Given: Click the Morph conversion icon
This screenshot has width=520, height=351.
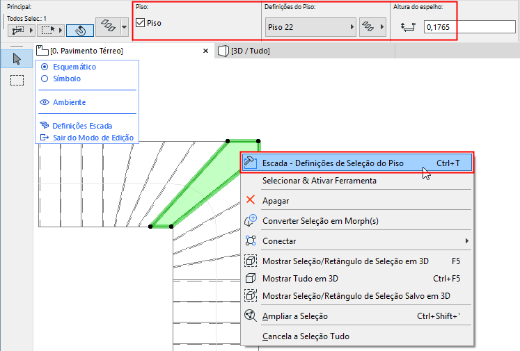Looking at the screenshot, I should [251, 220].
